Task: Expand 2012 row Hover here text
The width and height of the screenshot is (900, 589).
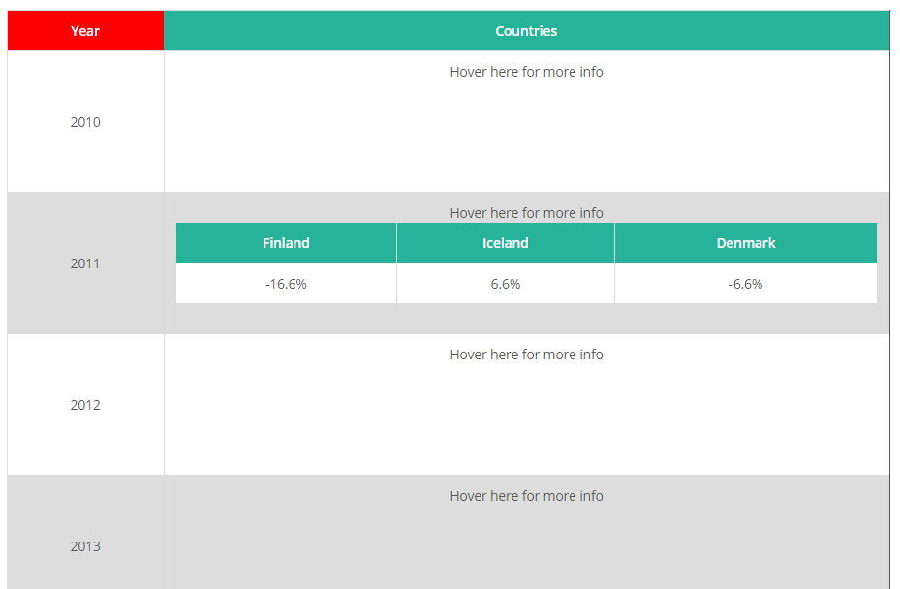Action: [526, 355]
